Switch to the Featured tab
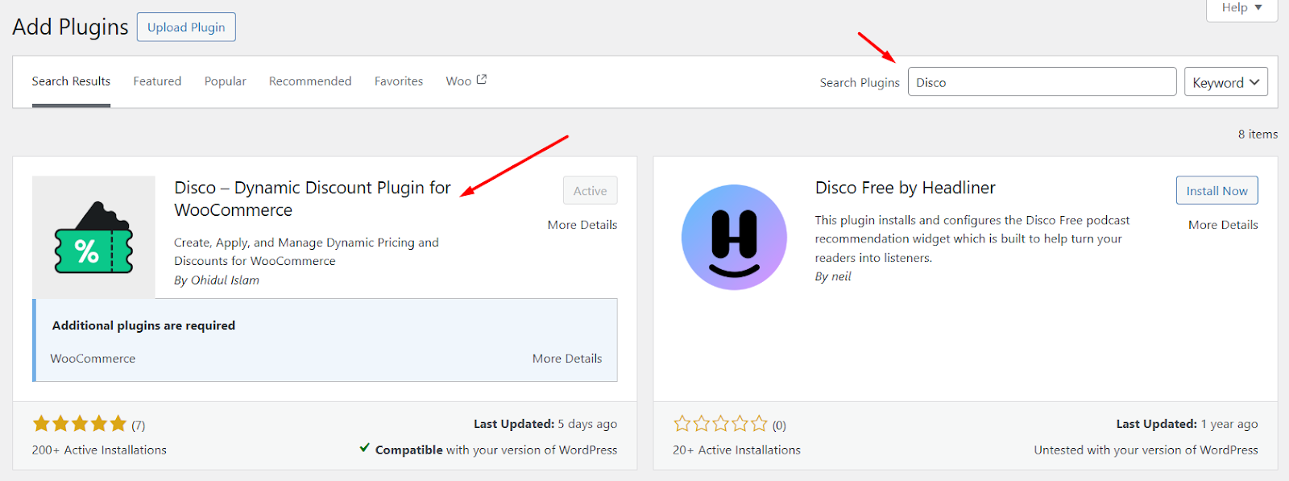The image size is (1289, 481). pyautogui.click(x=157, y=81)
